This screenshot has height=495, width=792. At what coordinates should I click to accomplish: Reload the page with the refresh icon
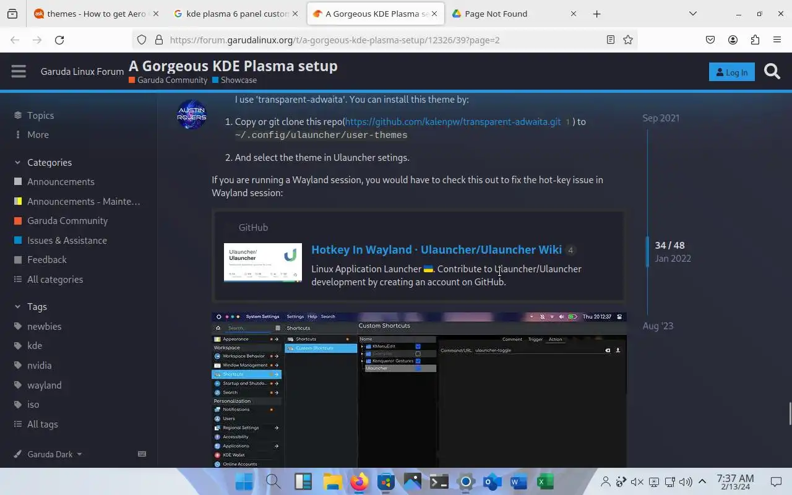59,40
